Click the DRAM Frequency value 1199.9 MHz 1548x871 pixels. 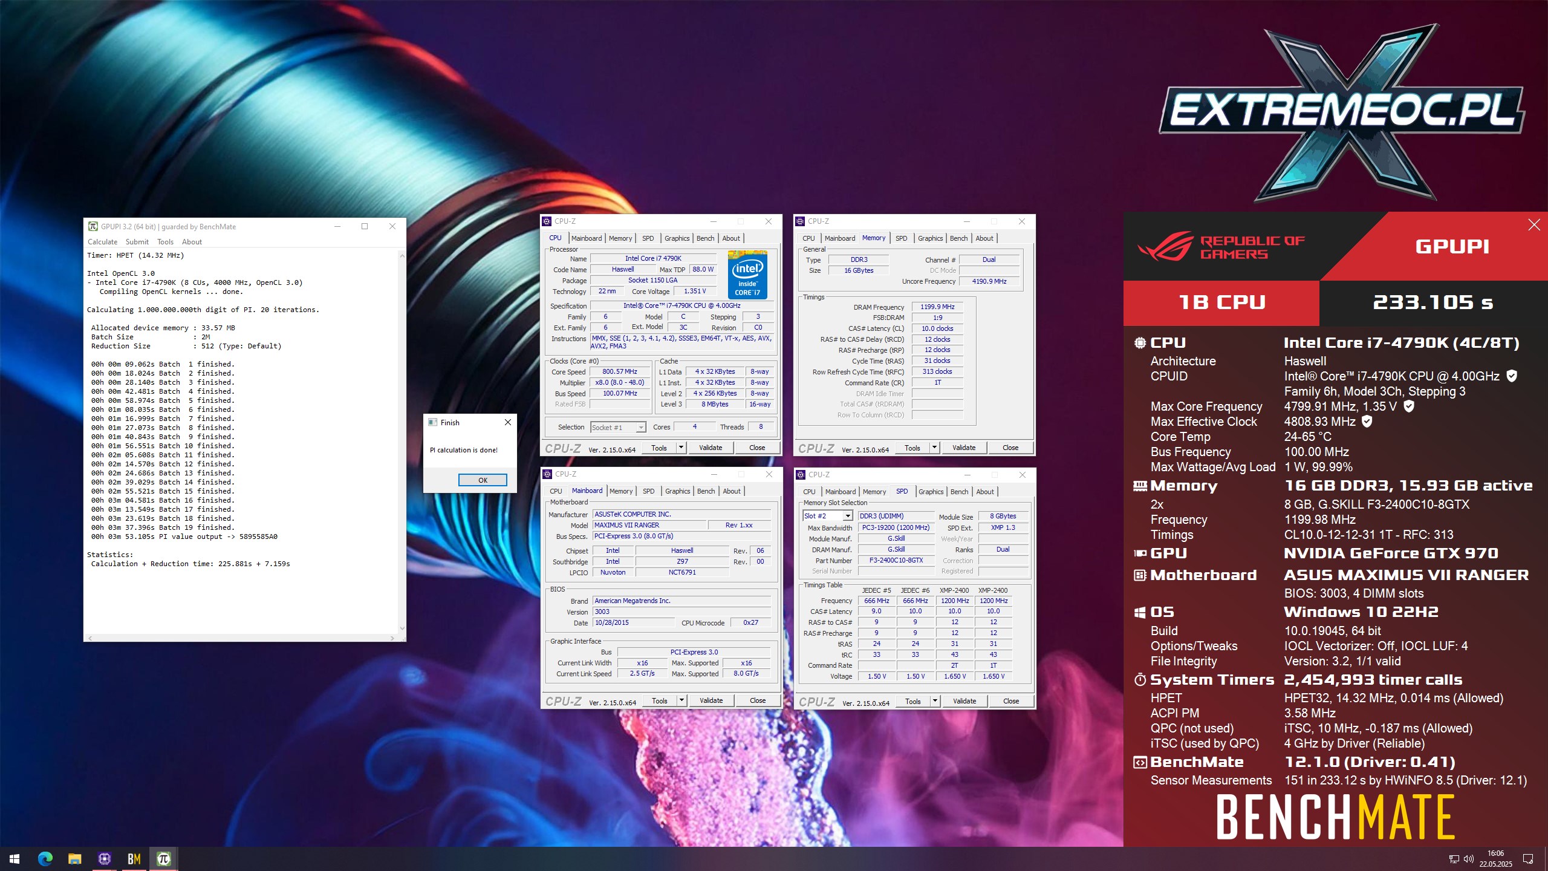tap(937, 307)
